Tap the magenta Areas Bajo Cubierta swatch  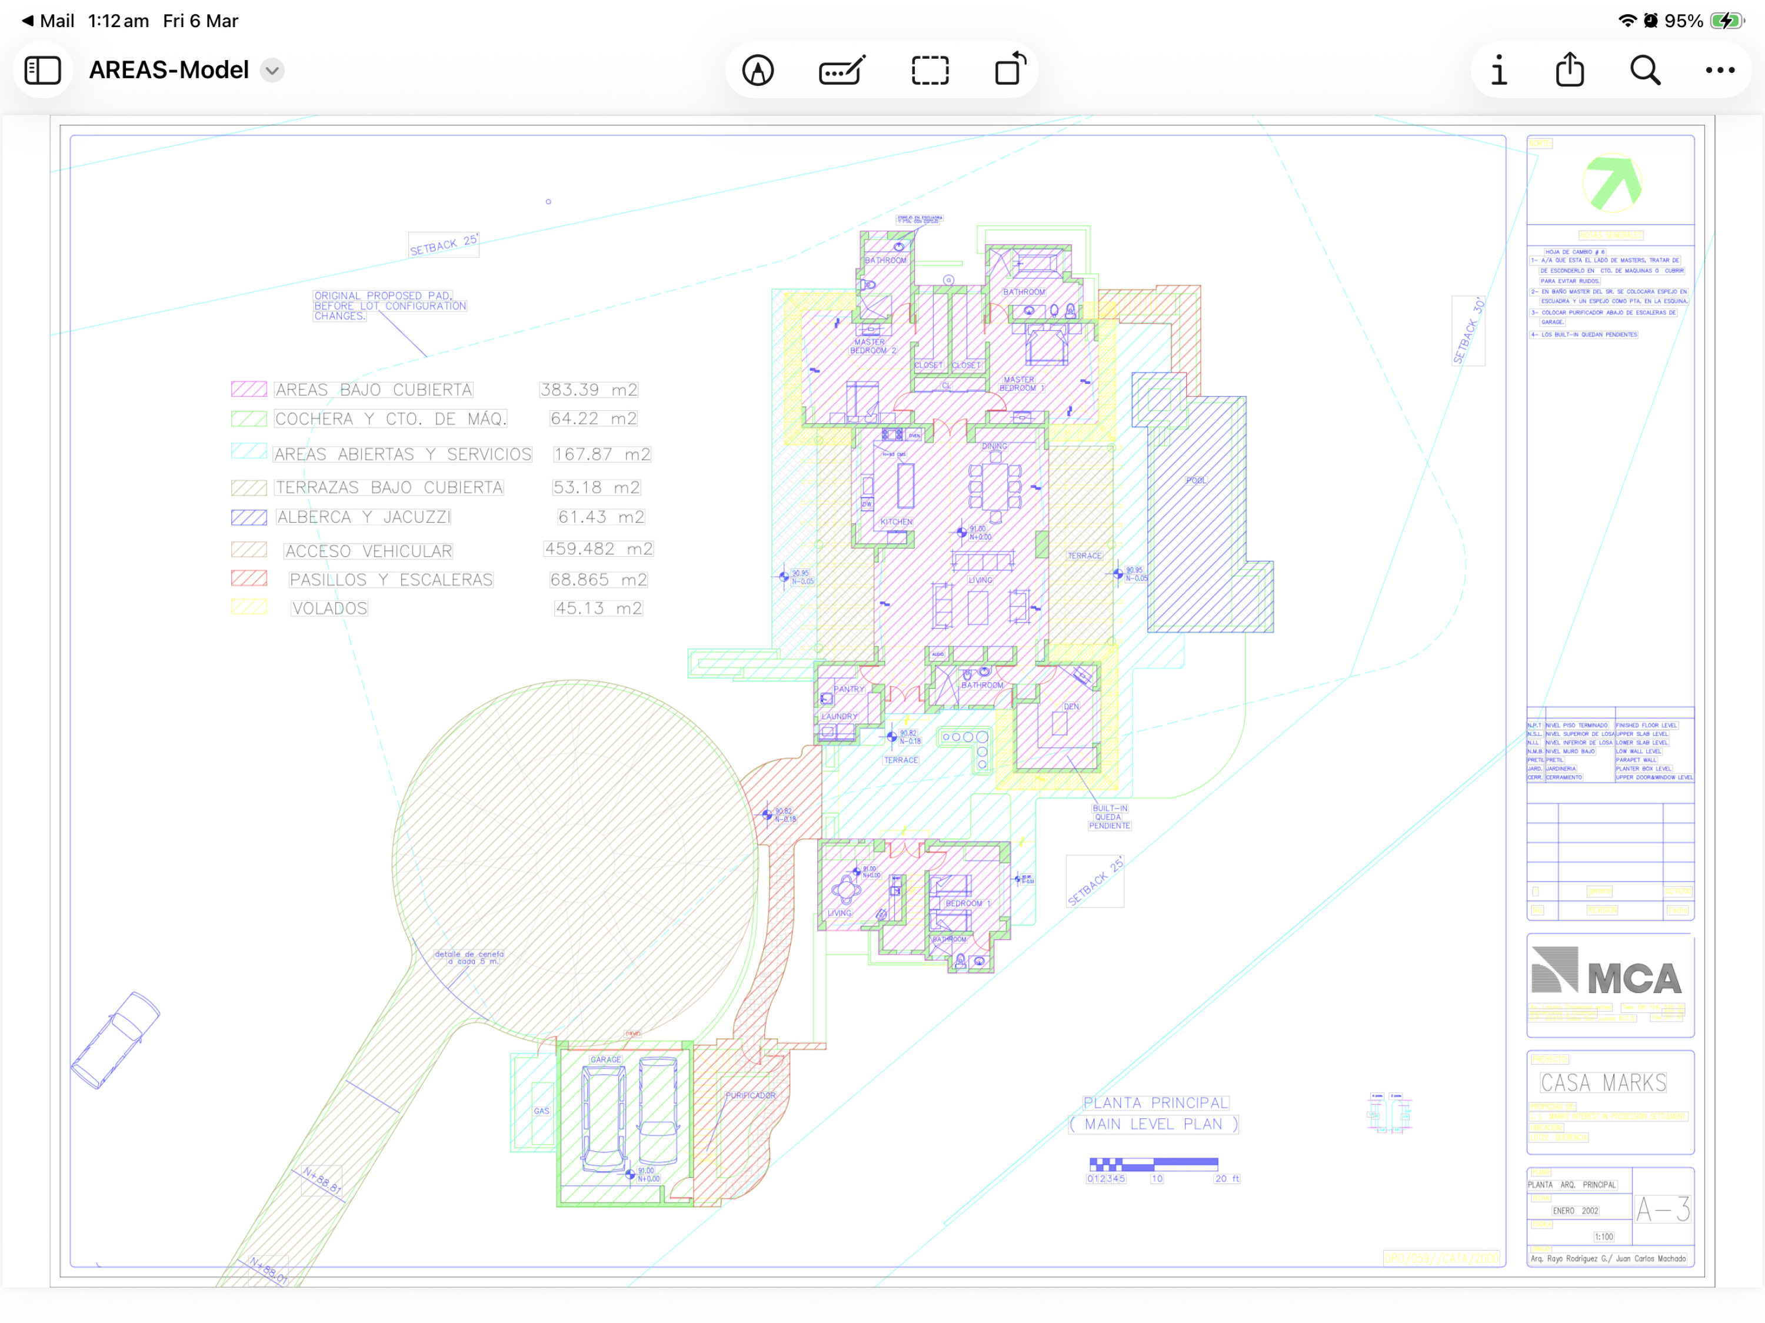[x=249, y=390]
